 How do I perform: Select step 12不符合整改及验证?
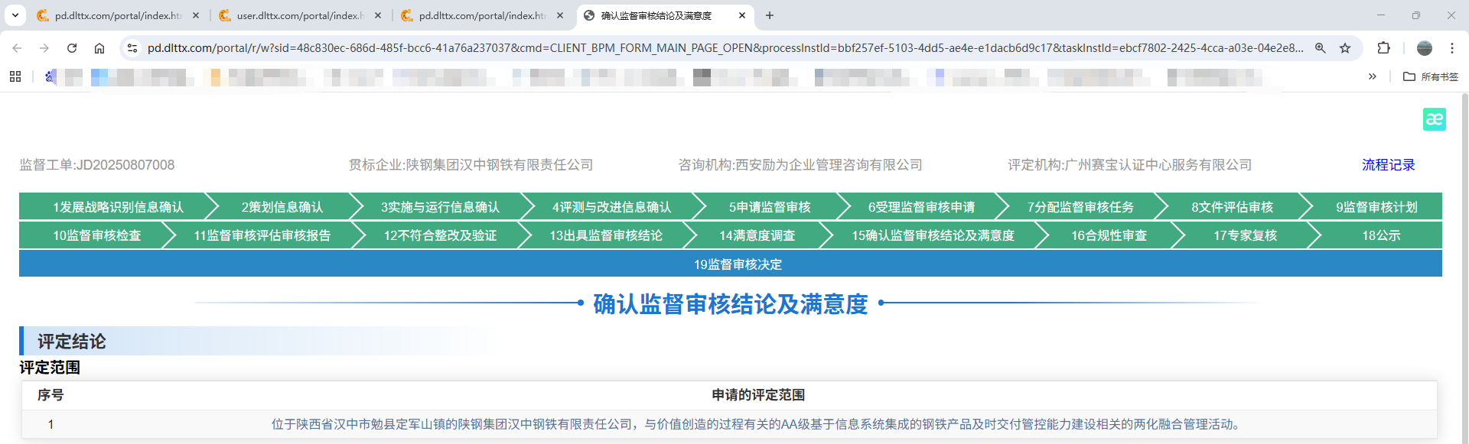(x=440, y=235)
